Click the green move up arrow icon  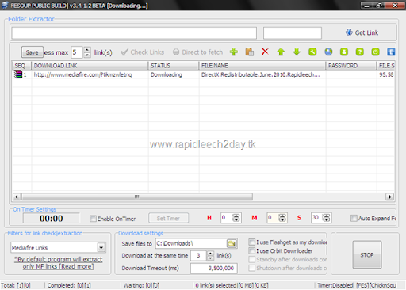pos(281,52)
